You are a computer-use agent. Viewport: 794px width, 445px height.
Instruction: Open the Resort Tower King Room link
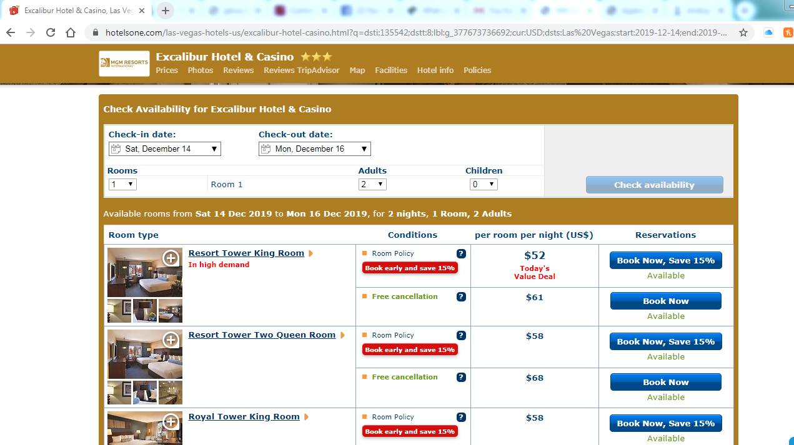pyautogui.click(x=246, y=253)
